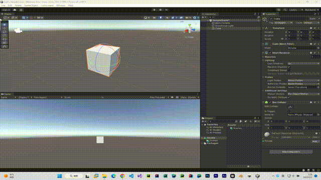Select All Materials under Favorites

click(215, 127)
